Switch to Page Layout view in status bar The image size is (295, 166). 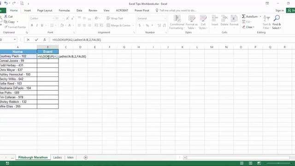250,163
